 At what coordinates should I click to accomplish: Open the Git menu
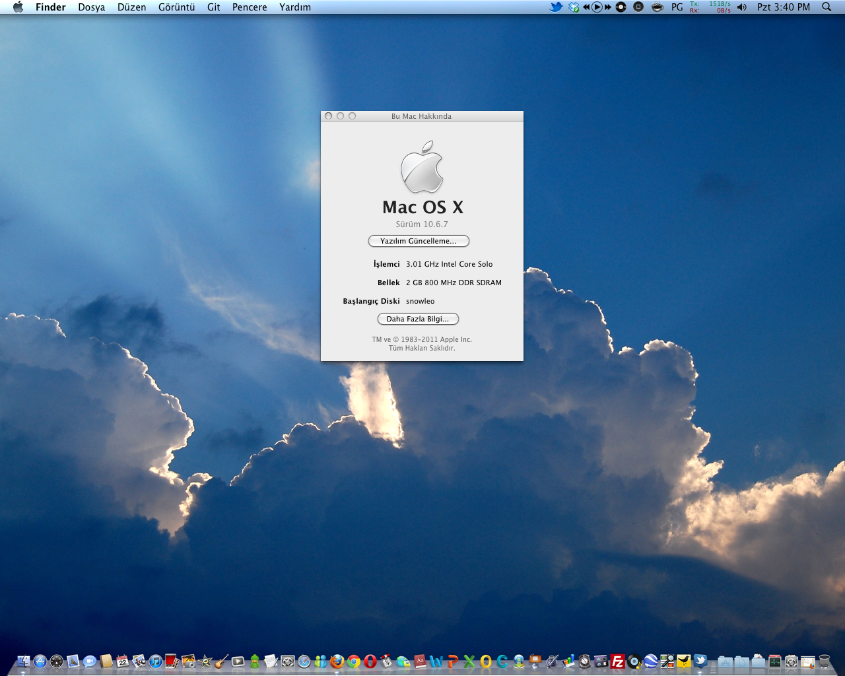point(214,7)
